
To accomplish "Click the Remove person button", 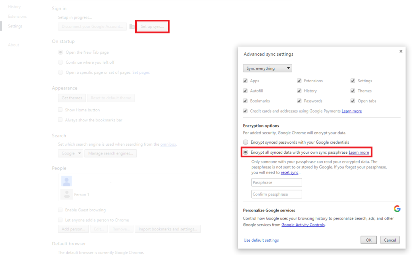I will [x=121, y=229].
